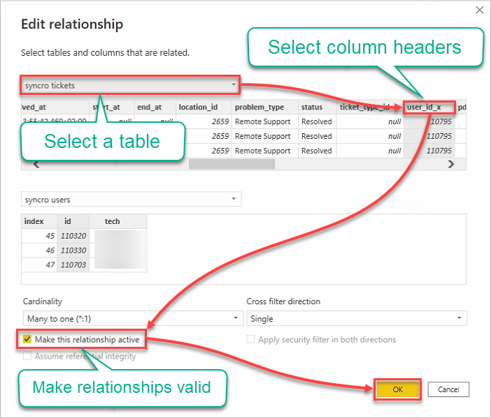
Task: Open the Cardinality Many to one dropdown
Action: (x=133, y=318)
